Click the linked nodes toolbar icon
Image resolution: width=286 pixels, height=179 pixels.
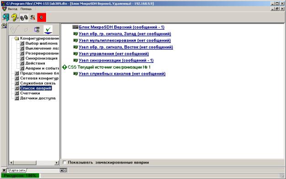24,17
